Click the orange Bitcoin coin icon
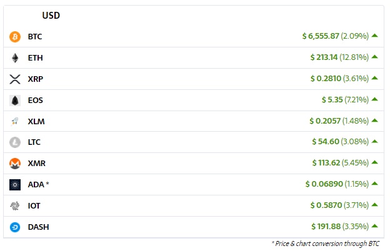Screen dimensions: 390x251 [15, 37]
